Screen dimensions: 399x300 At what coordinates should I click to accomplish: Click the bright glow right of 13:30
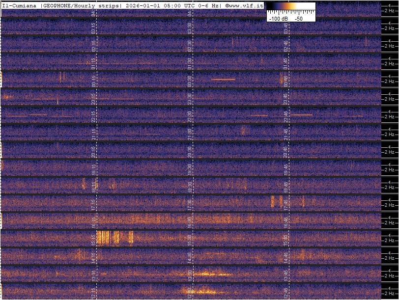(211, 274)
